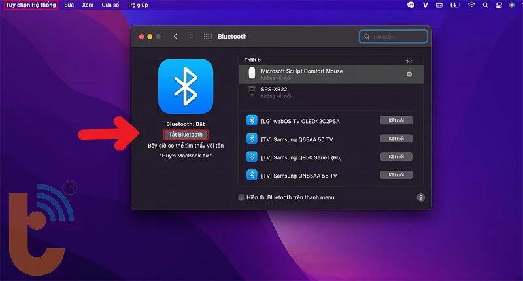Open battery status in menu bar
This screenshot has width=523, height=281.
pos(455,5)
